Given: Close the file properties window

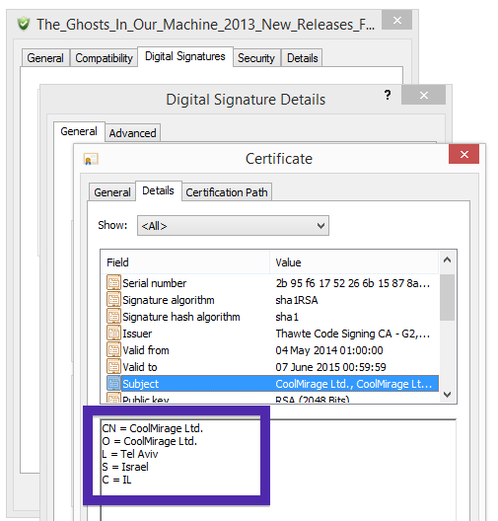Looking at the screenshot, I should click(397, 20).
